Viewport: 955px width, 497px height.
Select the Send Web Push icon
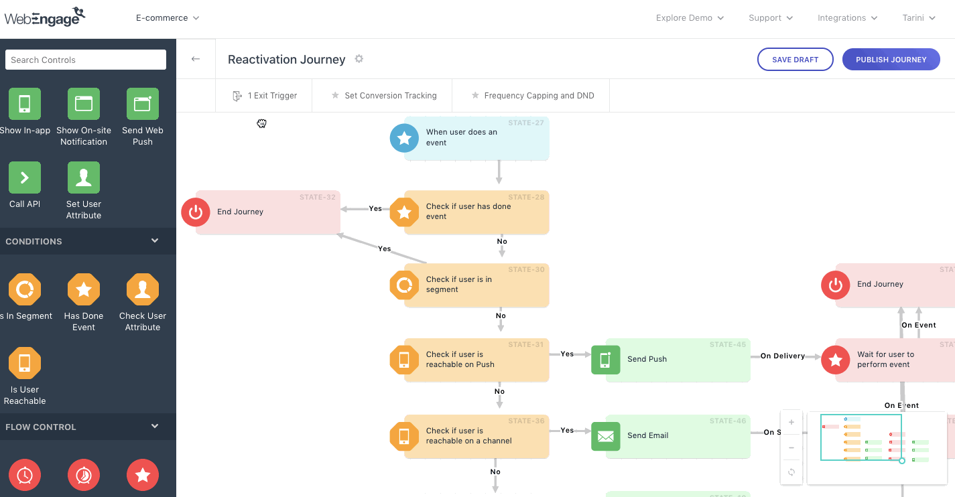coord(143,104)
